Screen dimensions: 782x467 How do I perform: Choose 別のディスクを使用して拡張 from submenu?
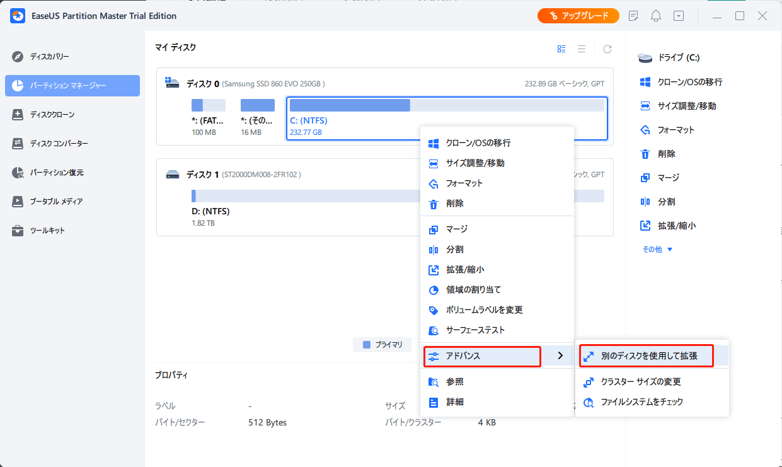pyautogui.click(x=649, y=356)
